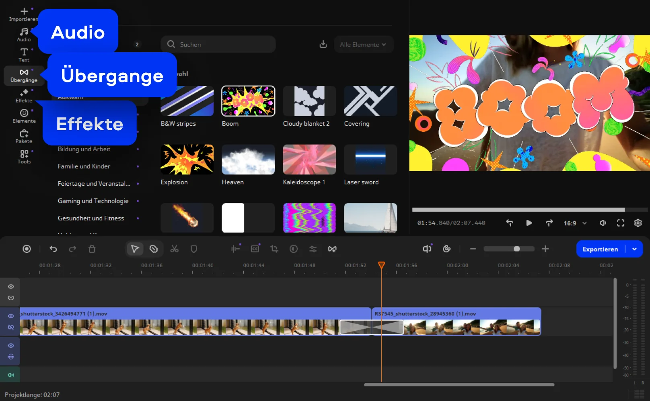Click the Exportieren button
The image size is (650, 401).
point(600,249)
